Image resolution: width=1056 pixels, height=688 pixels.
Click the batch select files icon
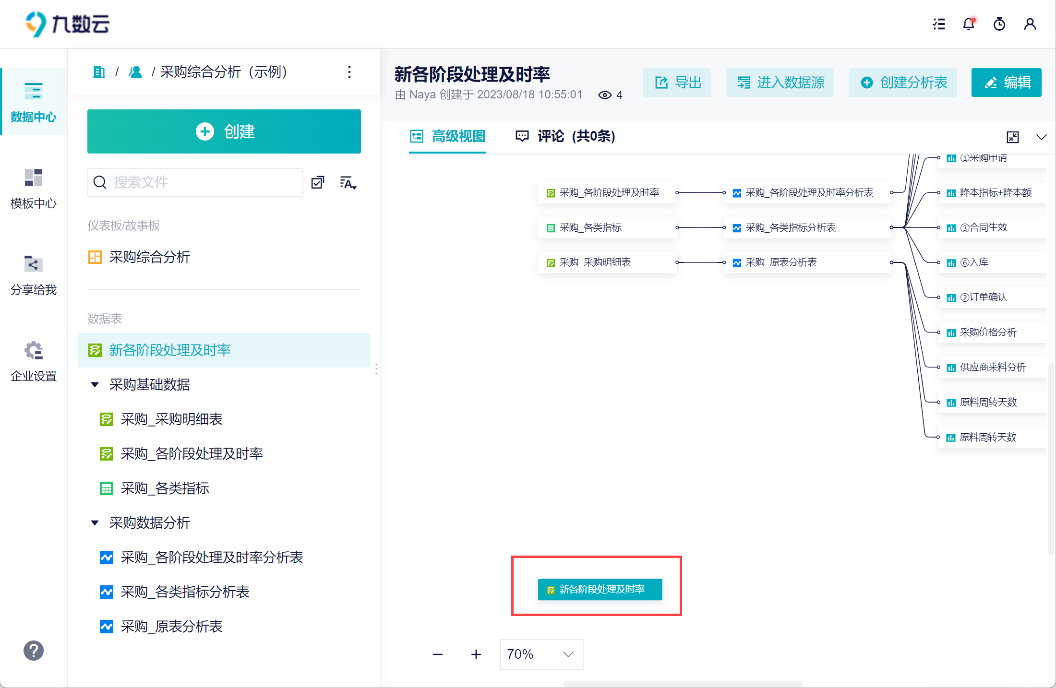point(318,182)
